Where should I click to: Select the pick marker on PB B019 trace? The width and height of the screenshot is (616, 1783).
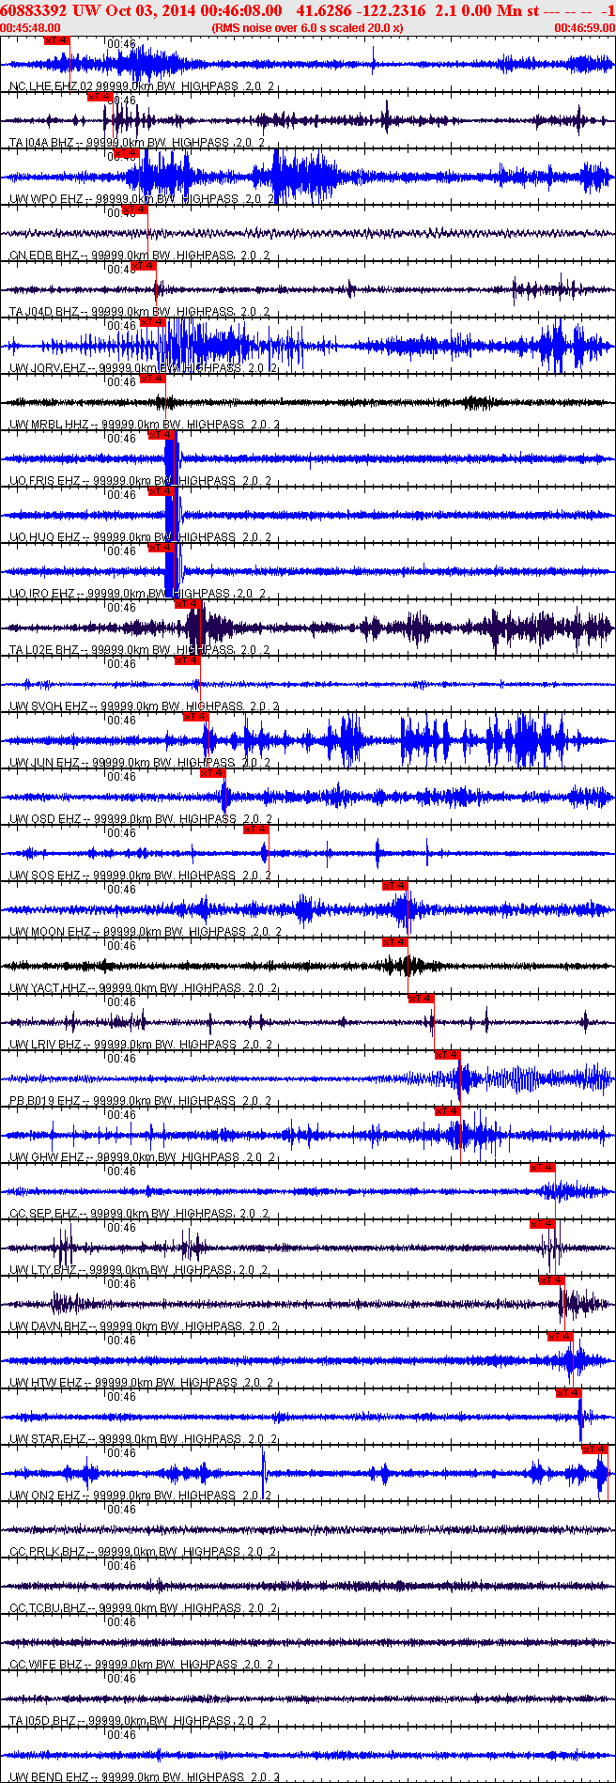[448, 1055]
